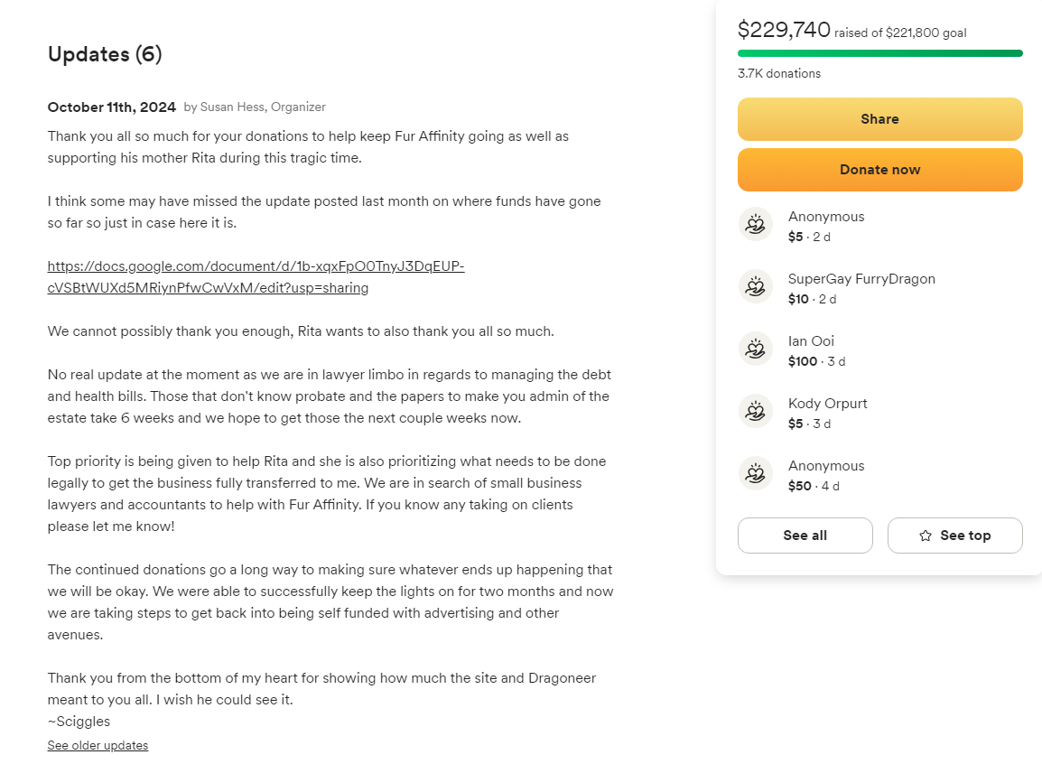Click the heart icon for $50 Anonymous donation
The image size is (1042, 764).
tap(755, 474)
